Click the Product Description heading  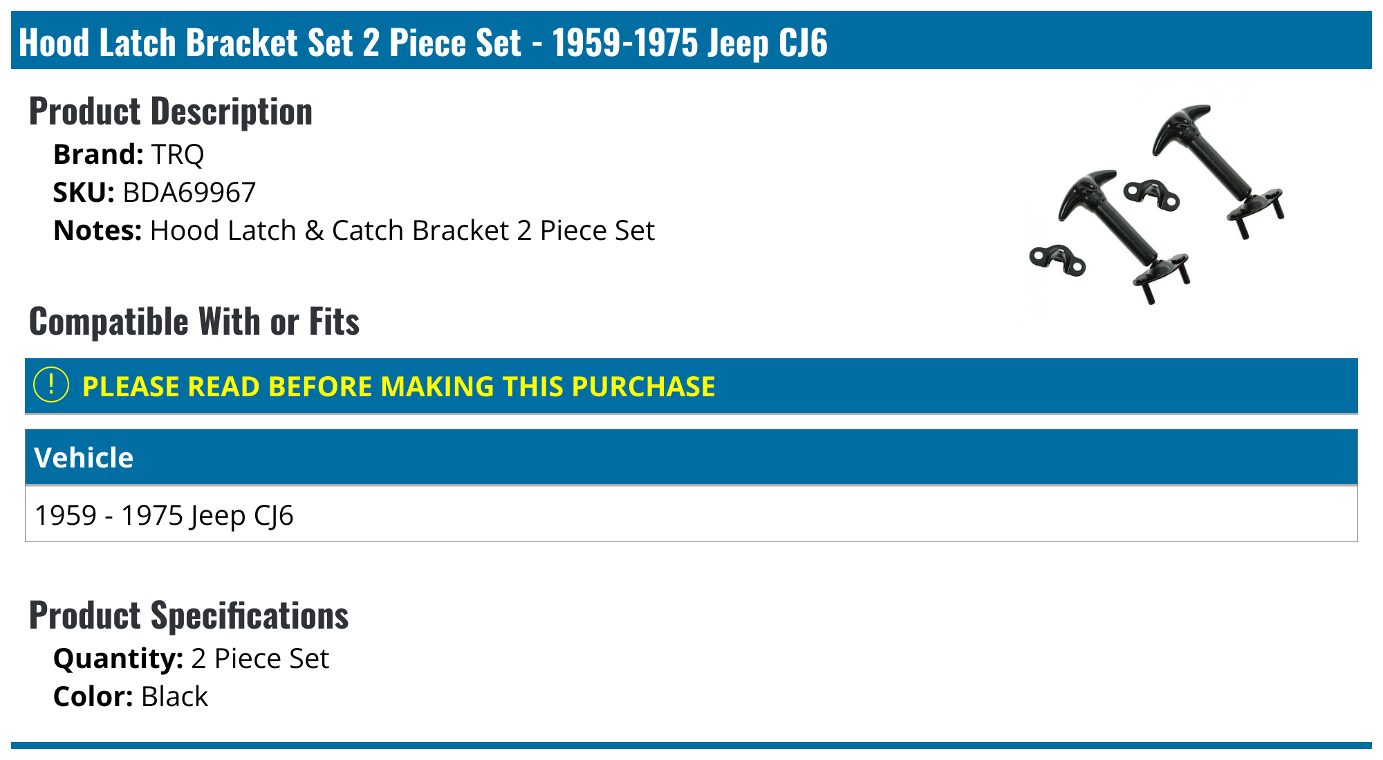[x=171, y=111]
